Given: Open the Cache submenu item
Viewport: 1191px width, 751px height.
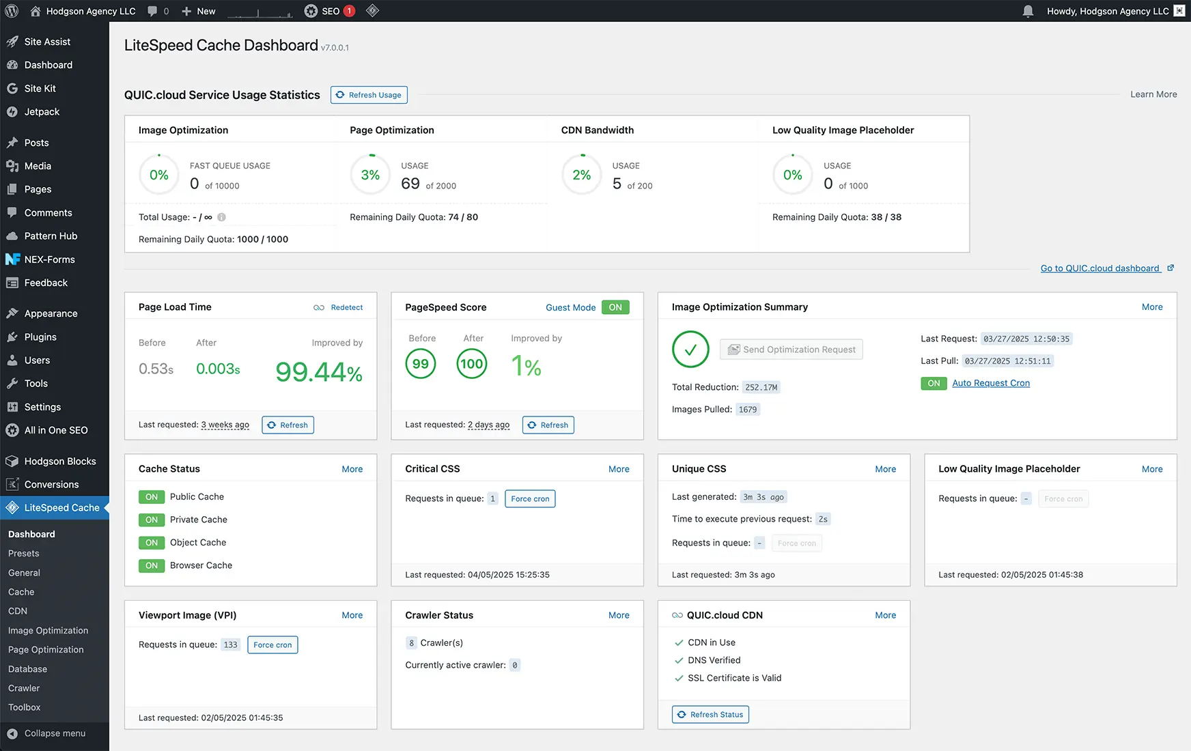Looking at the screenshot, I should pyautogui.click(x=21, y=592).
